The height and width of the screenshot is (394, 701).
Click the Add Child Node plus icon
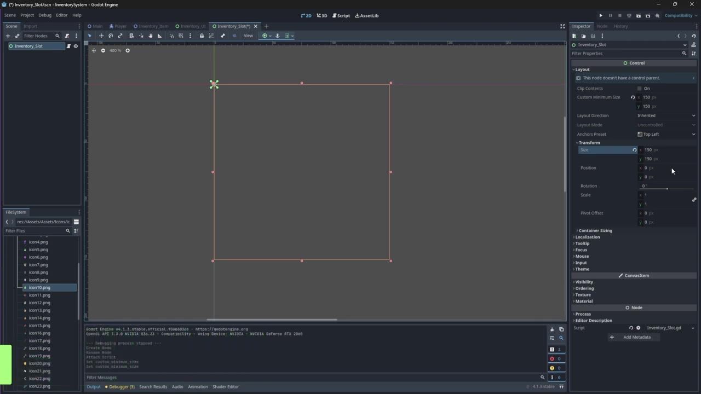(8, 36)
